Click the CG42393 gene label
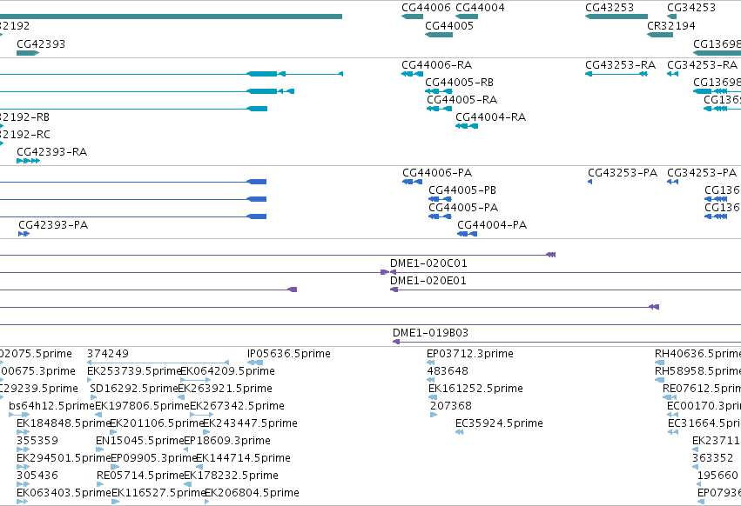The width and height of the screenshot is (741, 506). (41, 44)
